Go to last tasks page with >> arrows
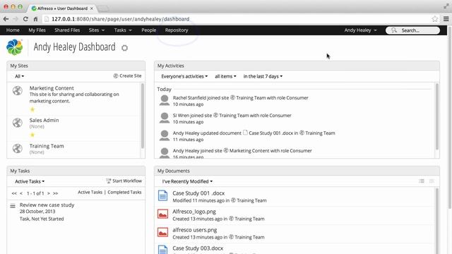Viewport: 452px width, 254px height. [x=55, y=193]
